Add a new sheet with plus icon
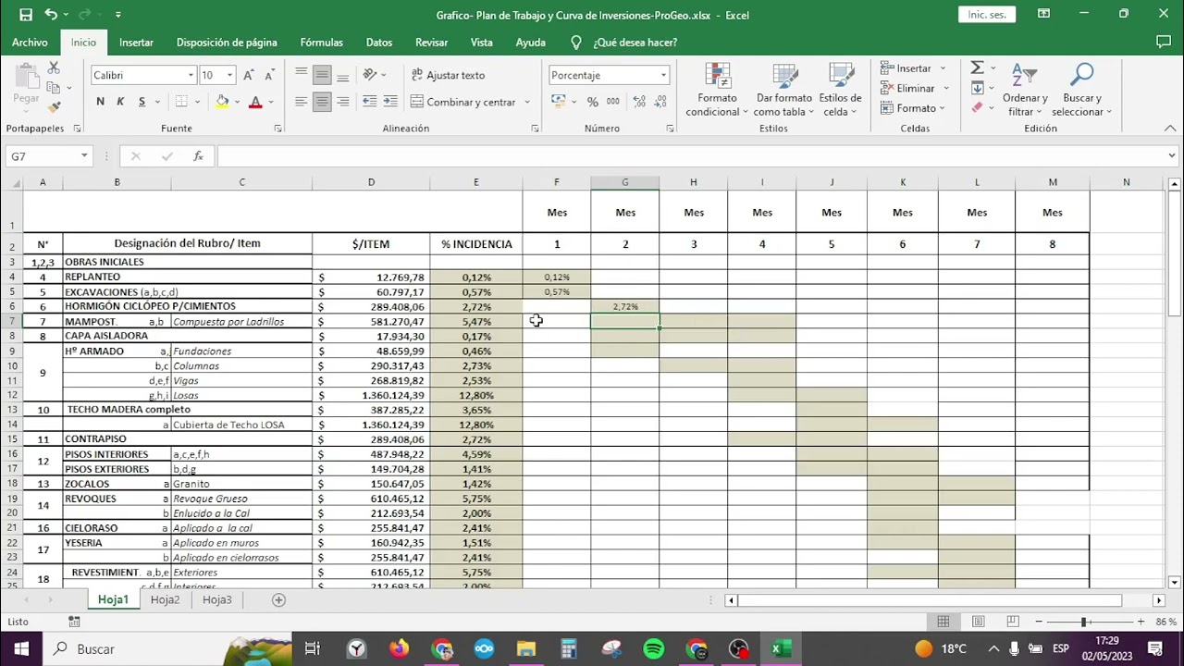The image size is (1184, 666). [278, 599]
